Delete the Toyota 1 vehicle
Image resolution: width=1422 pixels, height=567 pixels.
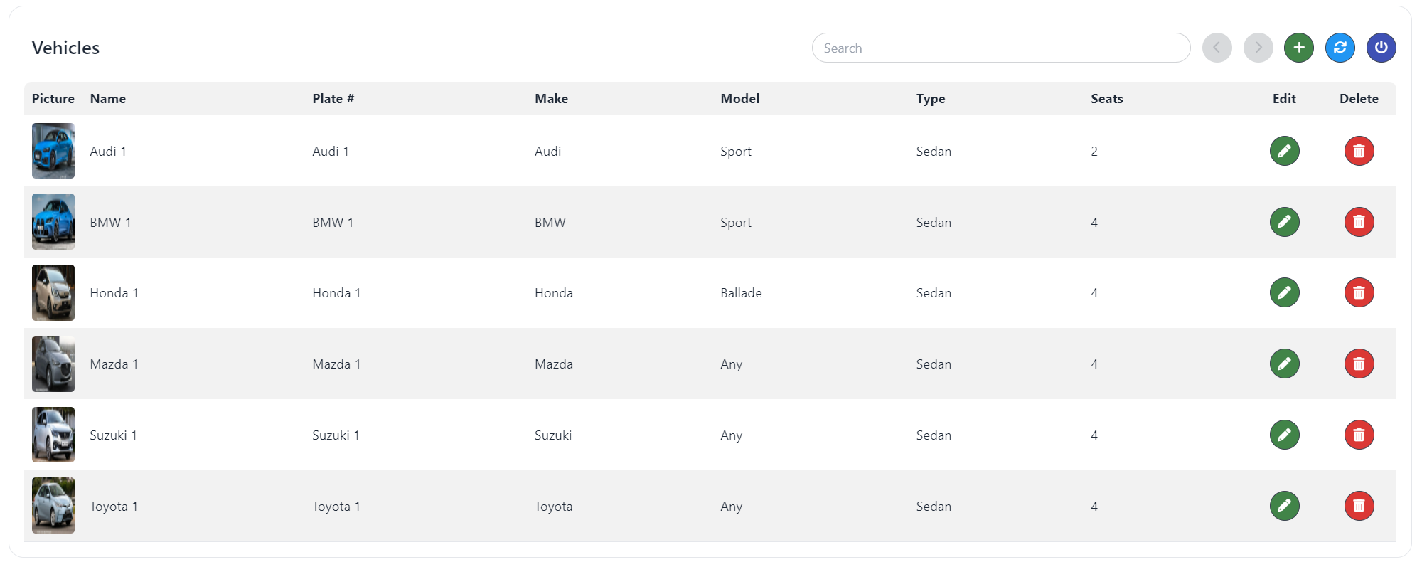point(1359,506)
